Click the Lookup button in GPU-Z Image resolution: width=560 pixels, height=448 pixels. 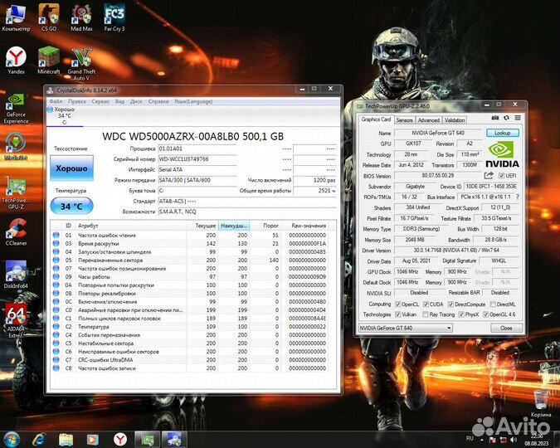coord(502,133)
